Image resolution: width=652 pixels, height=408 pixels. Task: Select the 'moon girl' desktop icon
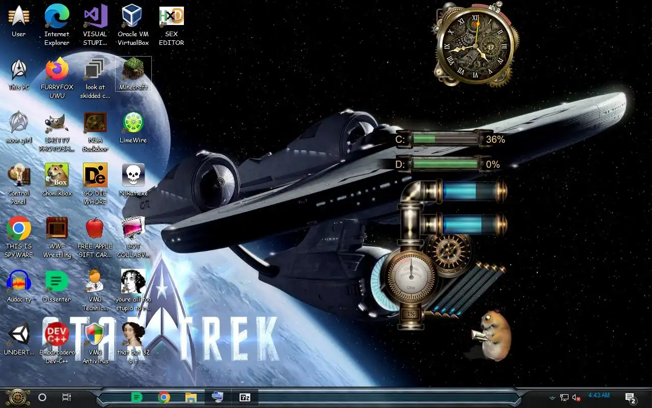pyautogui.click(x=19, y=127)
